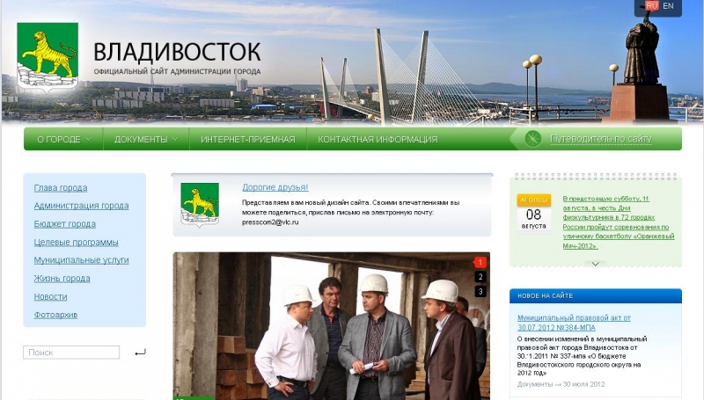The width and height of the screenshot is (704, 400).
Task: Switch to slide 3 of the photo slider
Action: coord(480,292)
